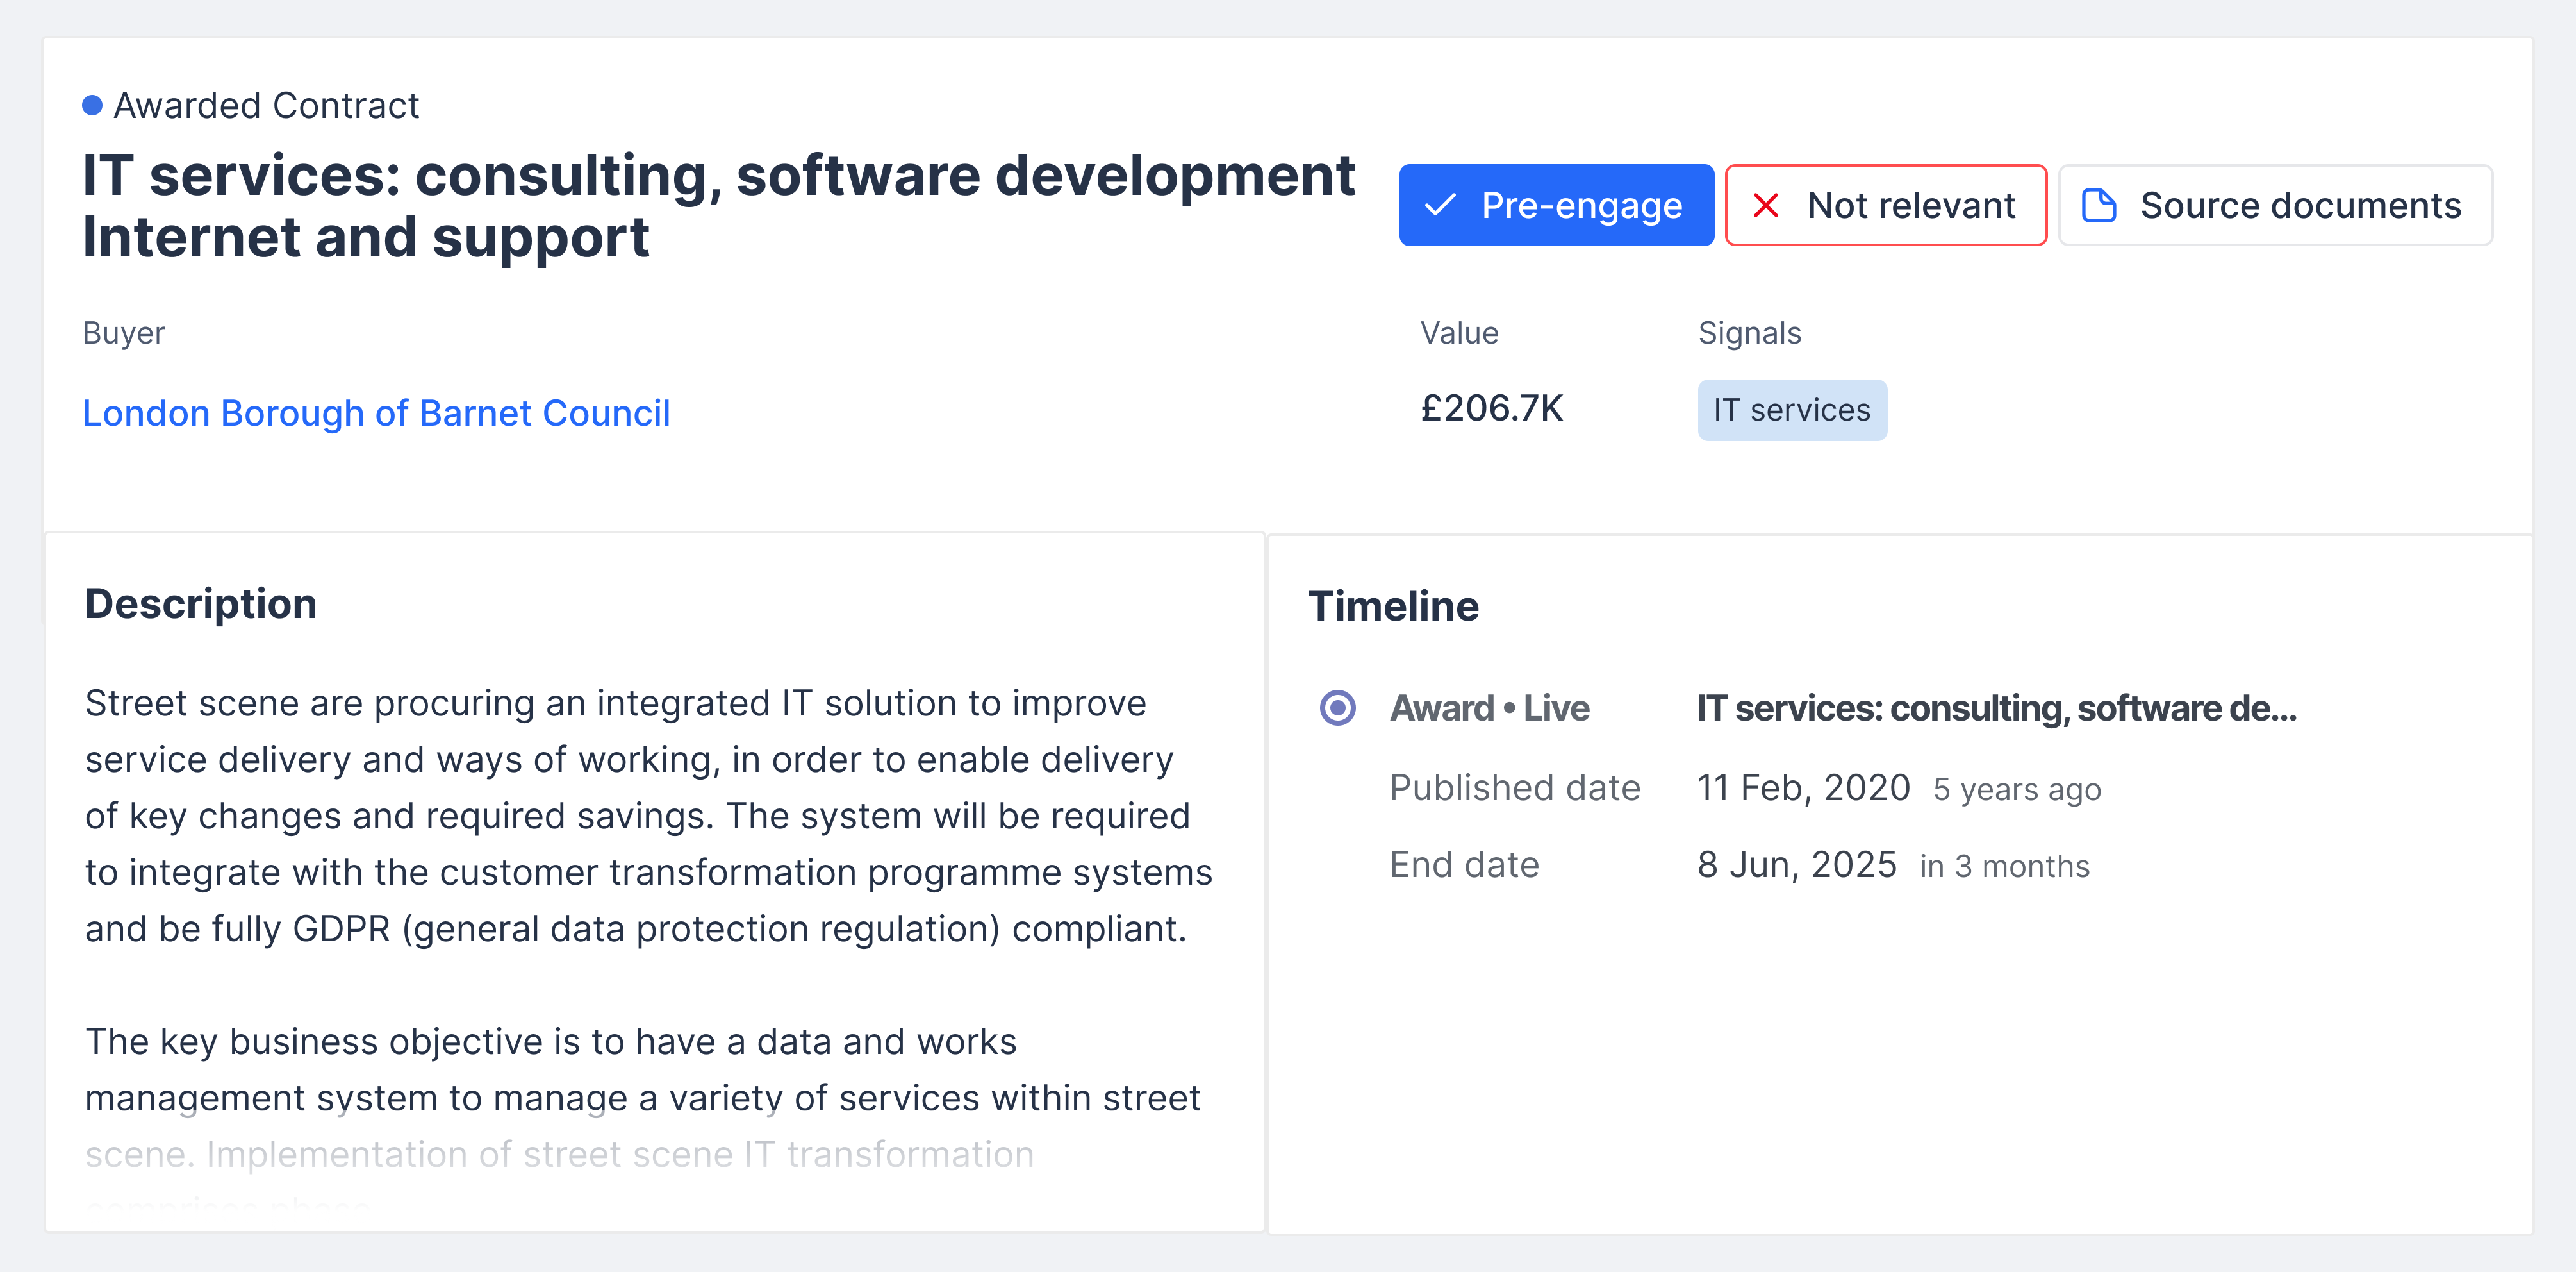Click the document icon for Source documents
Image resolution: width=2576 pixels, height=1272 pixels.
[2098, 205]
